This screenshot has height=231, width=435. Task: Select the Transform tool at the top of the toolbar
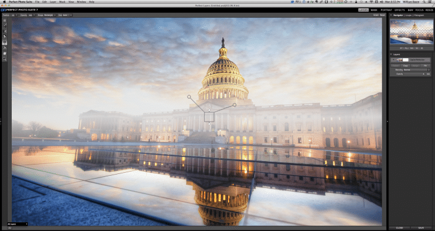5,20
